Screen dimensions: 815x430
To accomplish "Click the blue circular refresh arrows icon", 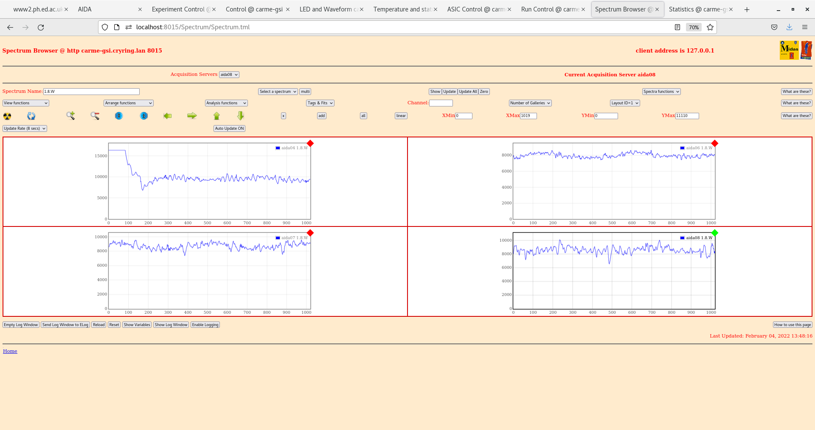I will [31, 116].
